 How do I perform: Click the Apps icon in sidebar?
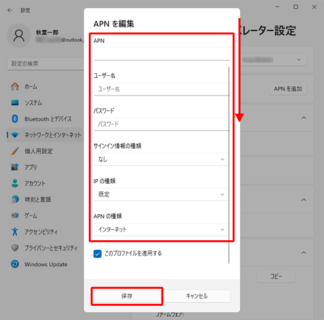[15, 167]
